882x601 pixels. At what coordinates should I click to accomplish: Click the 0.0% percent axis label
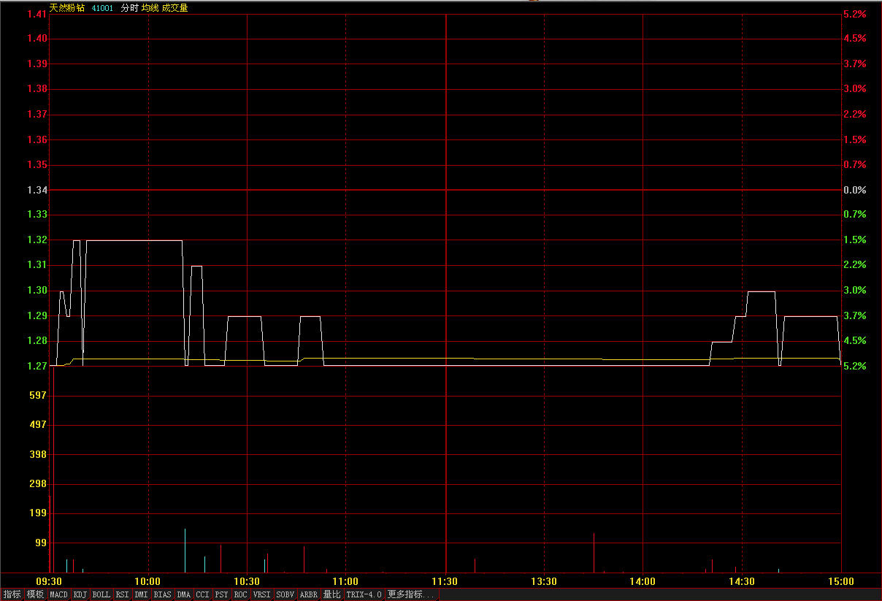[854, 190]
